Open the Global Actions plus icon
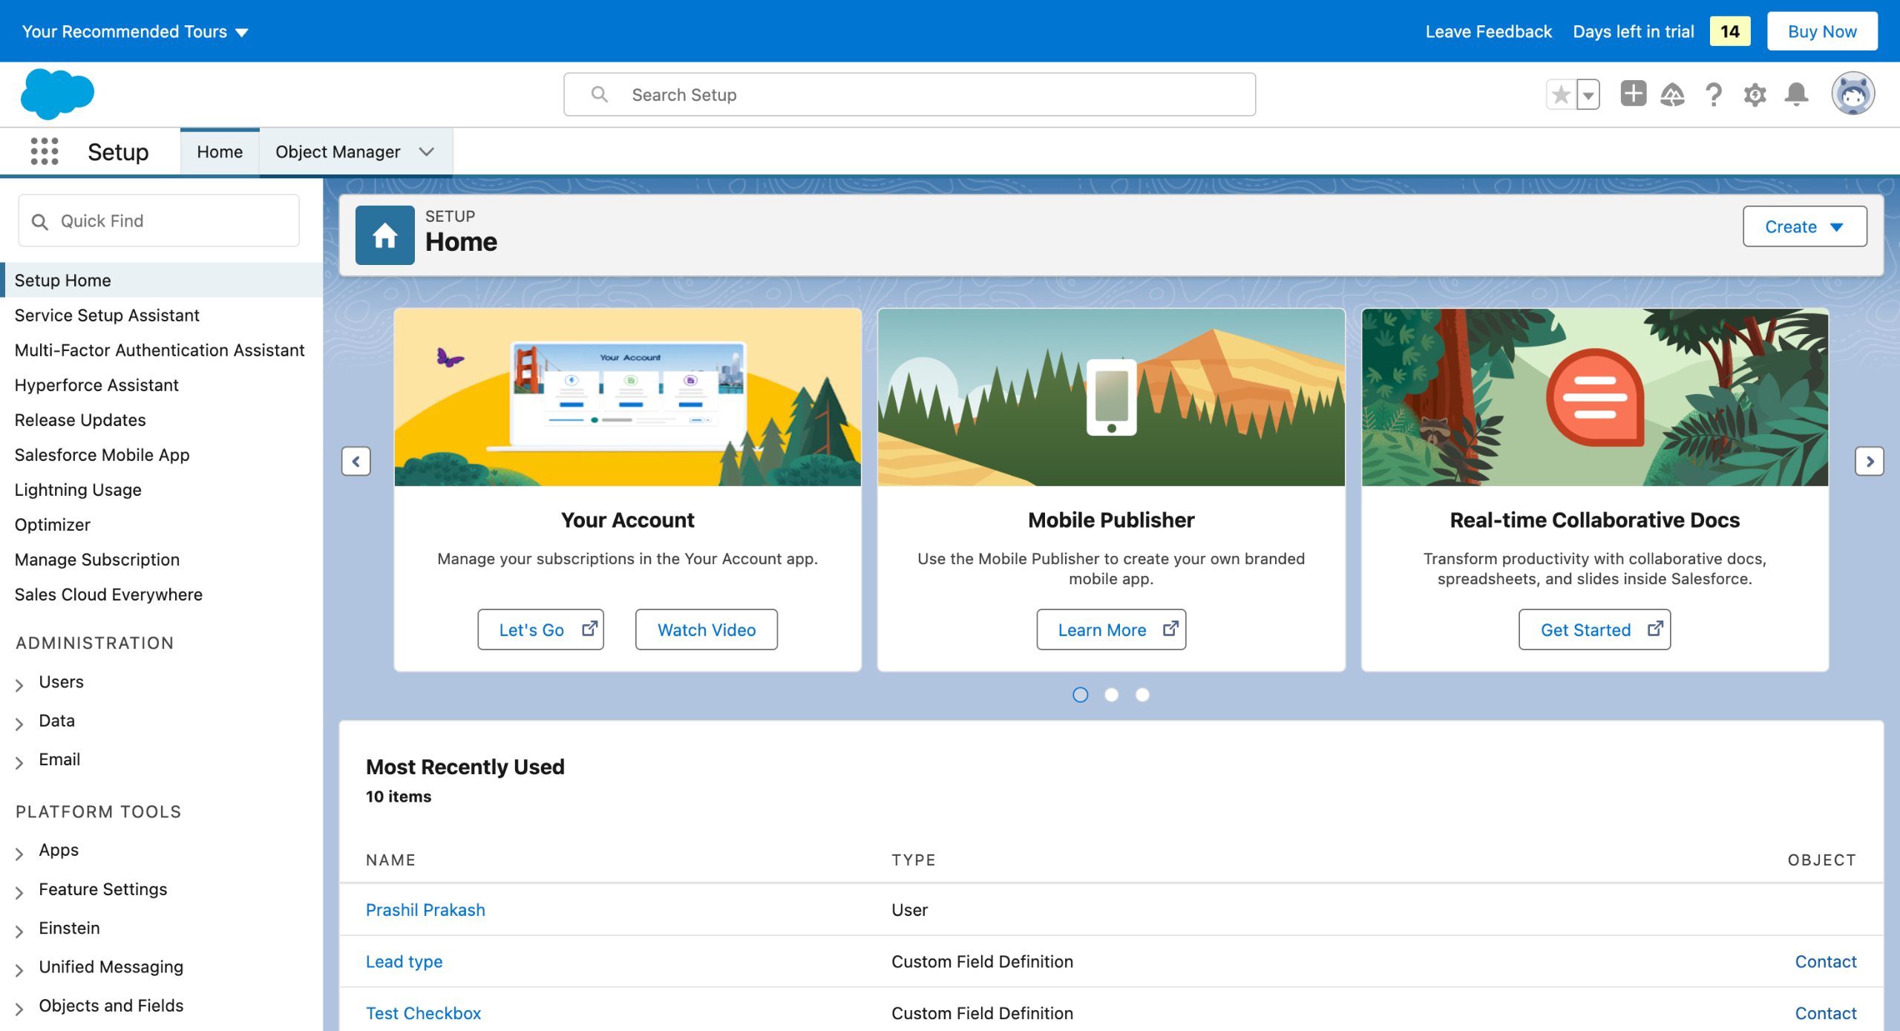Image resolution: width=1900 pixels, height=1031 pixels. point(1633,94)
